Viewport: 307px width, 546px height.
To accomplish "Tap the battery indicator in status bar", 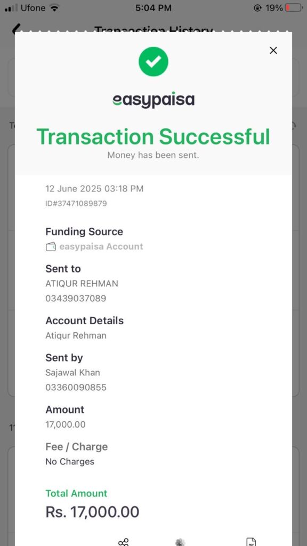I will 294,7.
